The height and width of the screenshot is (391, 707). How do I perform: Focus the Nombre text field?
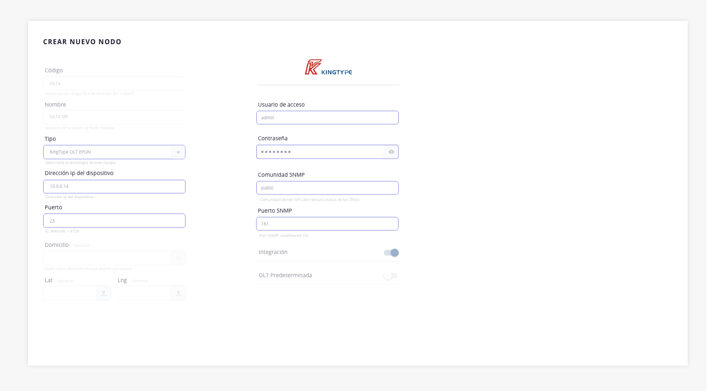(114, 117)
